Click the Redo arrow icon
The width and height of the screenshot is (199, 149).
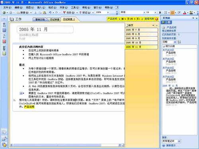pyautogui.click(x=57, y=13)
